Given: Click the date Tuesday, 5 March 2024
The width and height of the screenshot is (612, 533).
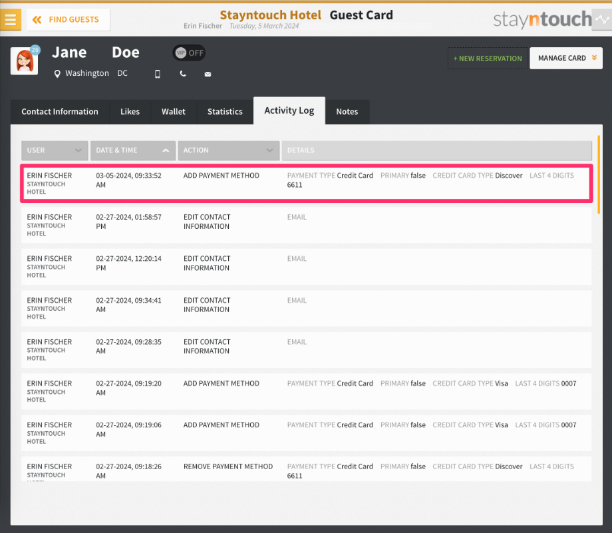Looking at the screenshot, I should point(264,26).
